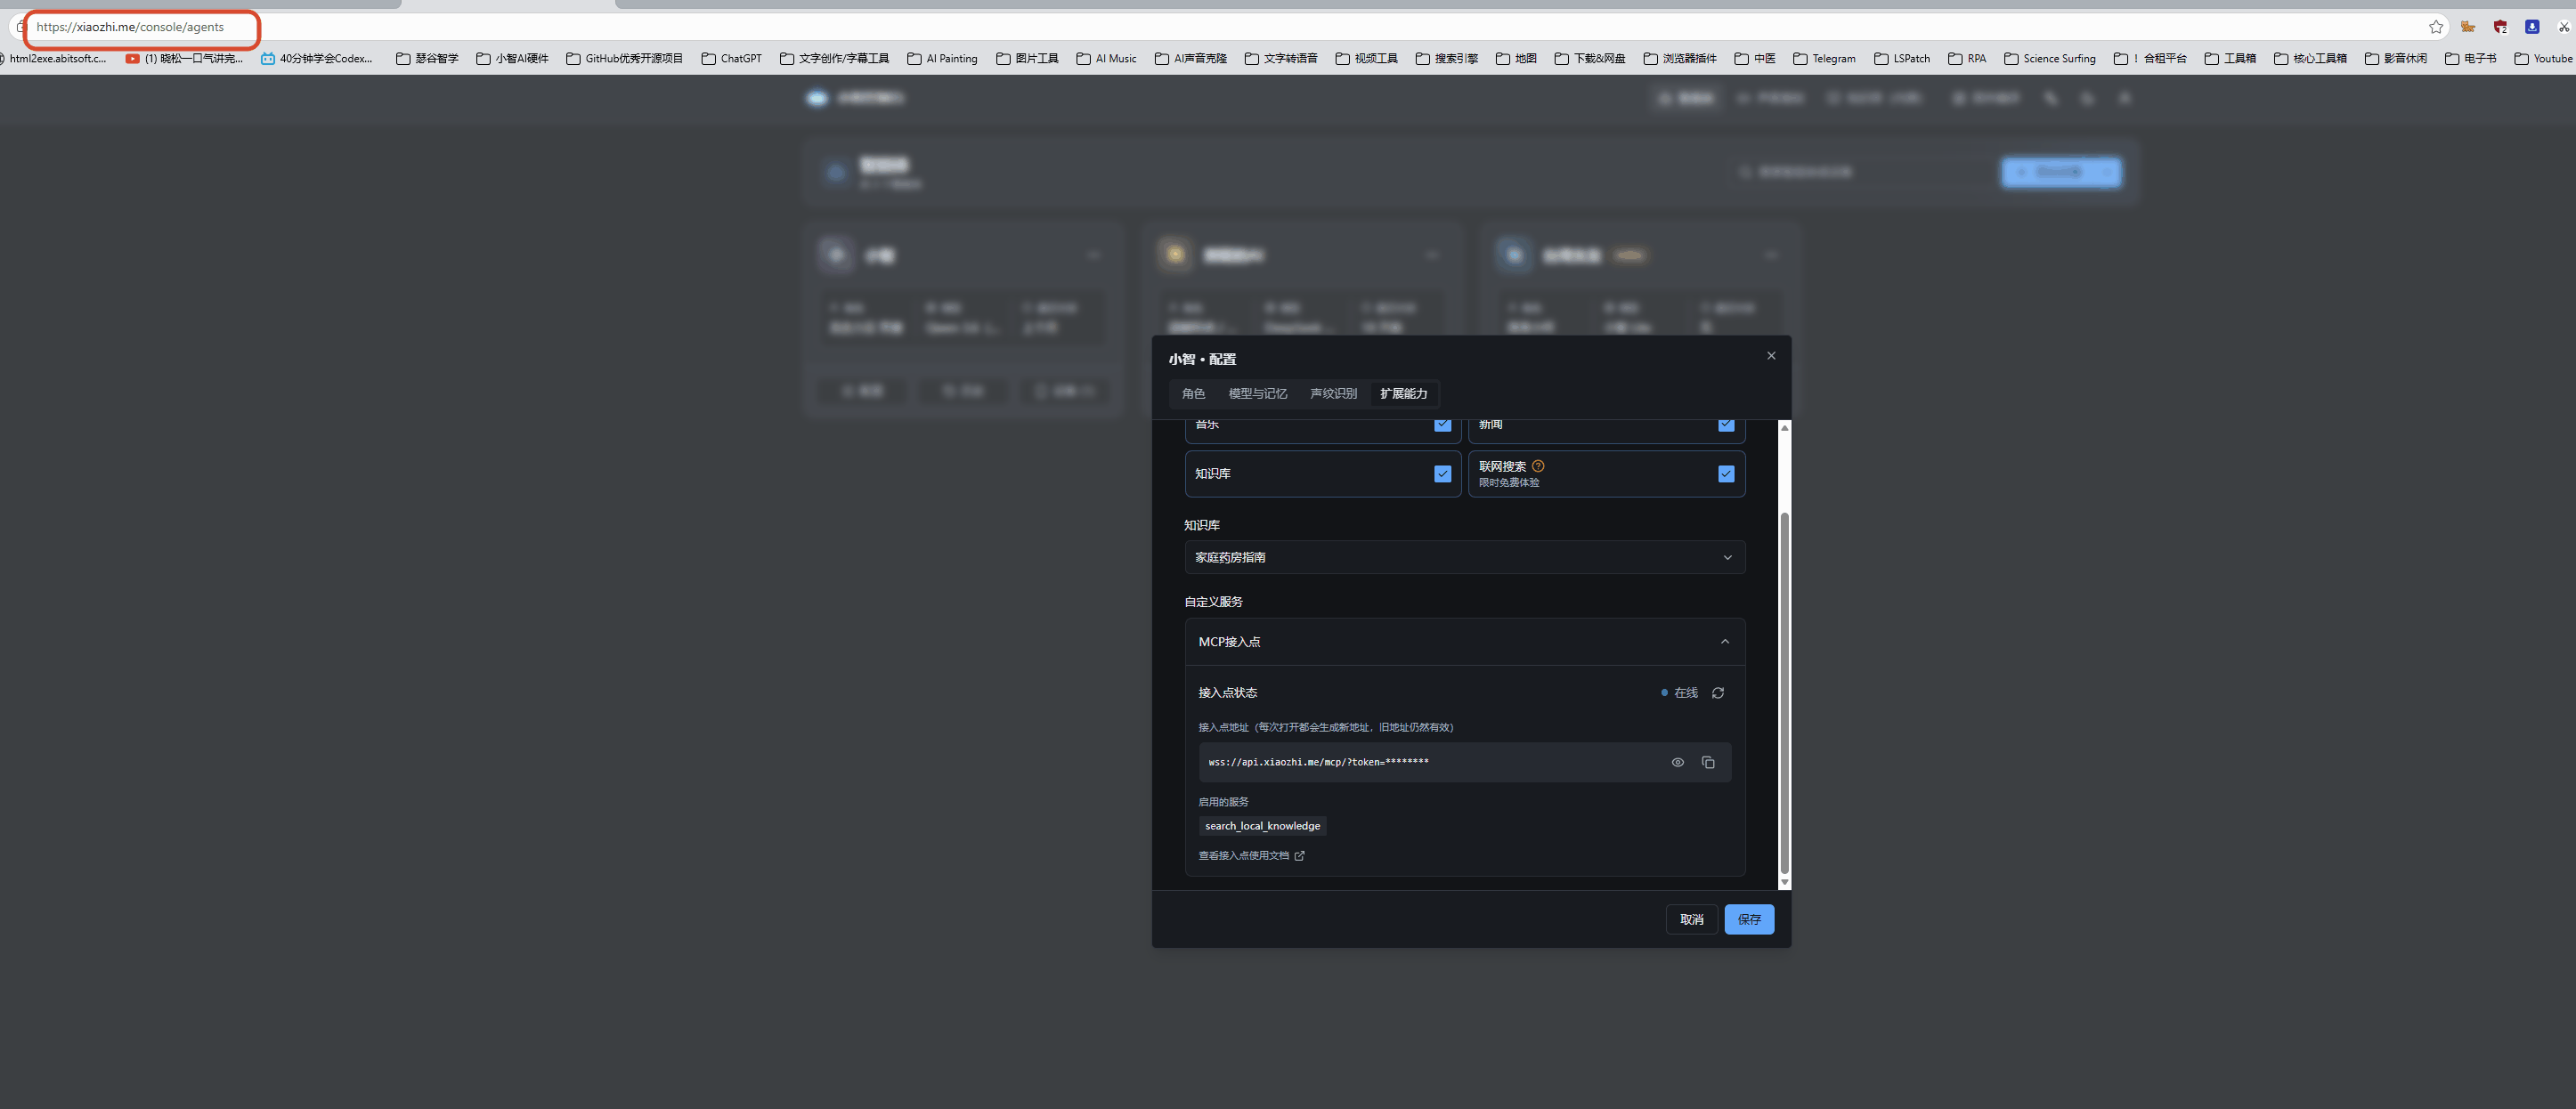The height and width of the screenshot is (1109, 2576).
Task: Open the AI Painting bookmark folder
Action: coord(942,58)
